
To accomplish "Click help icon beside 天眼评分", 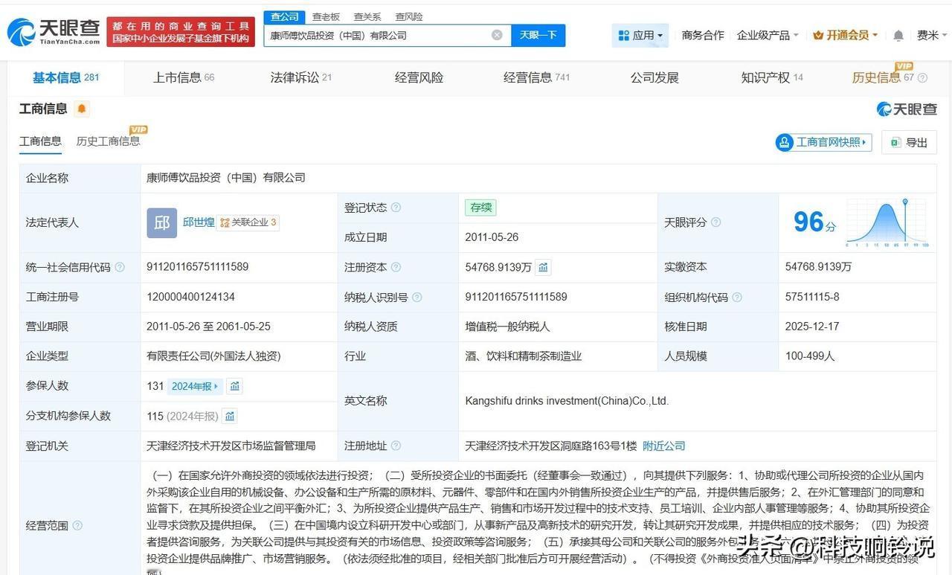I will [715, 222].
